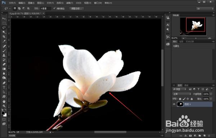Choose New selection mode
The width and height of the screenshot is (216, 138).
[15, 8]
